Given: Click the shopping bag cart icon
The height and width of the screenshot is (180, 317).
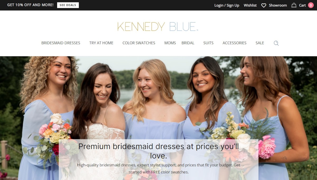Looking at the screenshot, I should pos(294,5).
